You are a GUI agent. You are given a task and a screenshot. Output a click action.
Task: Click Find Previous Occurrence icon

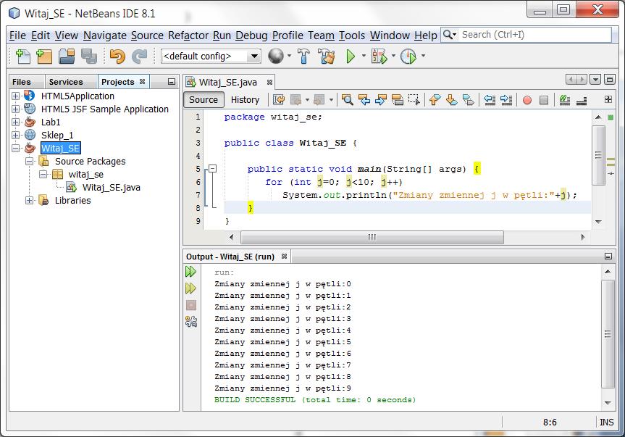tap(364, 100)
